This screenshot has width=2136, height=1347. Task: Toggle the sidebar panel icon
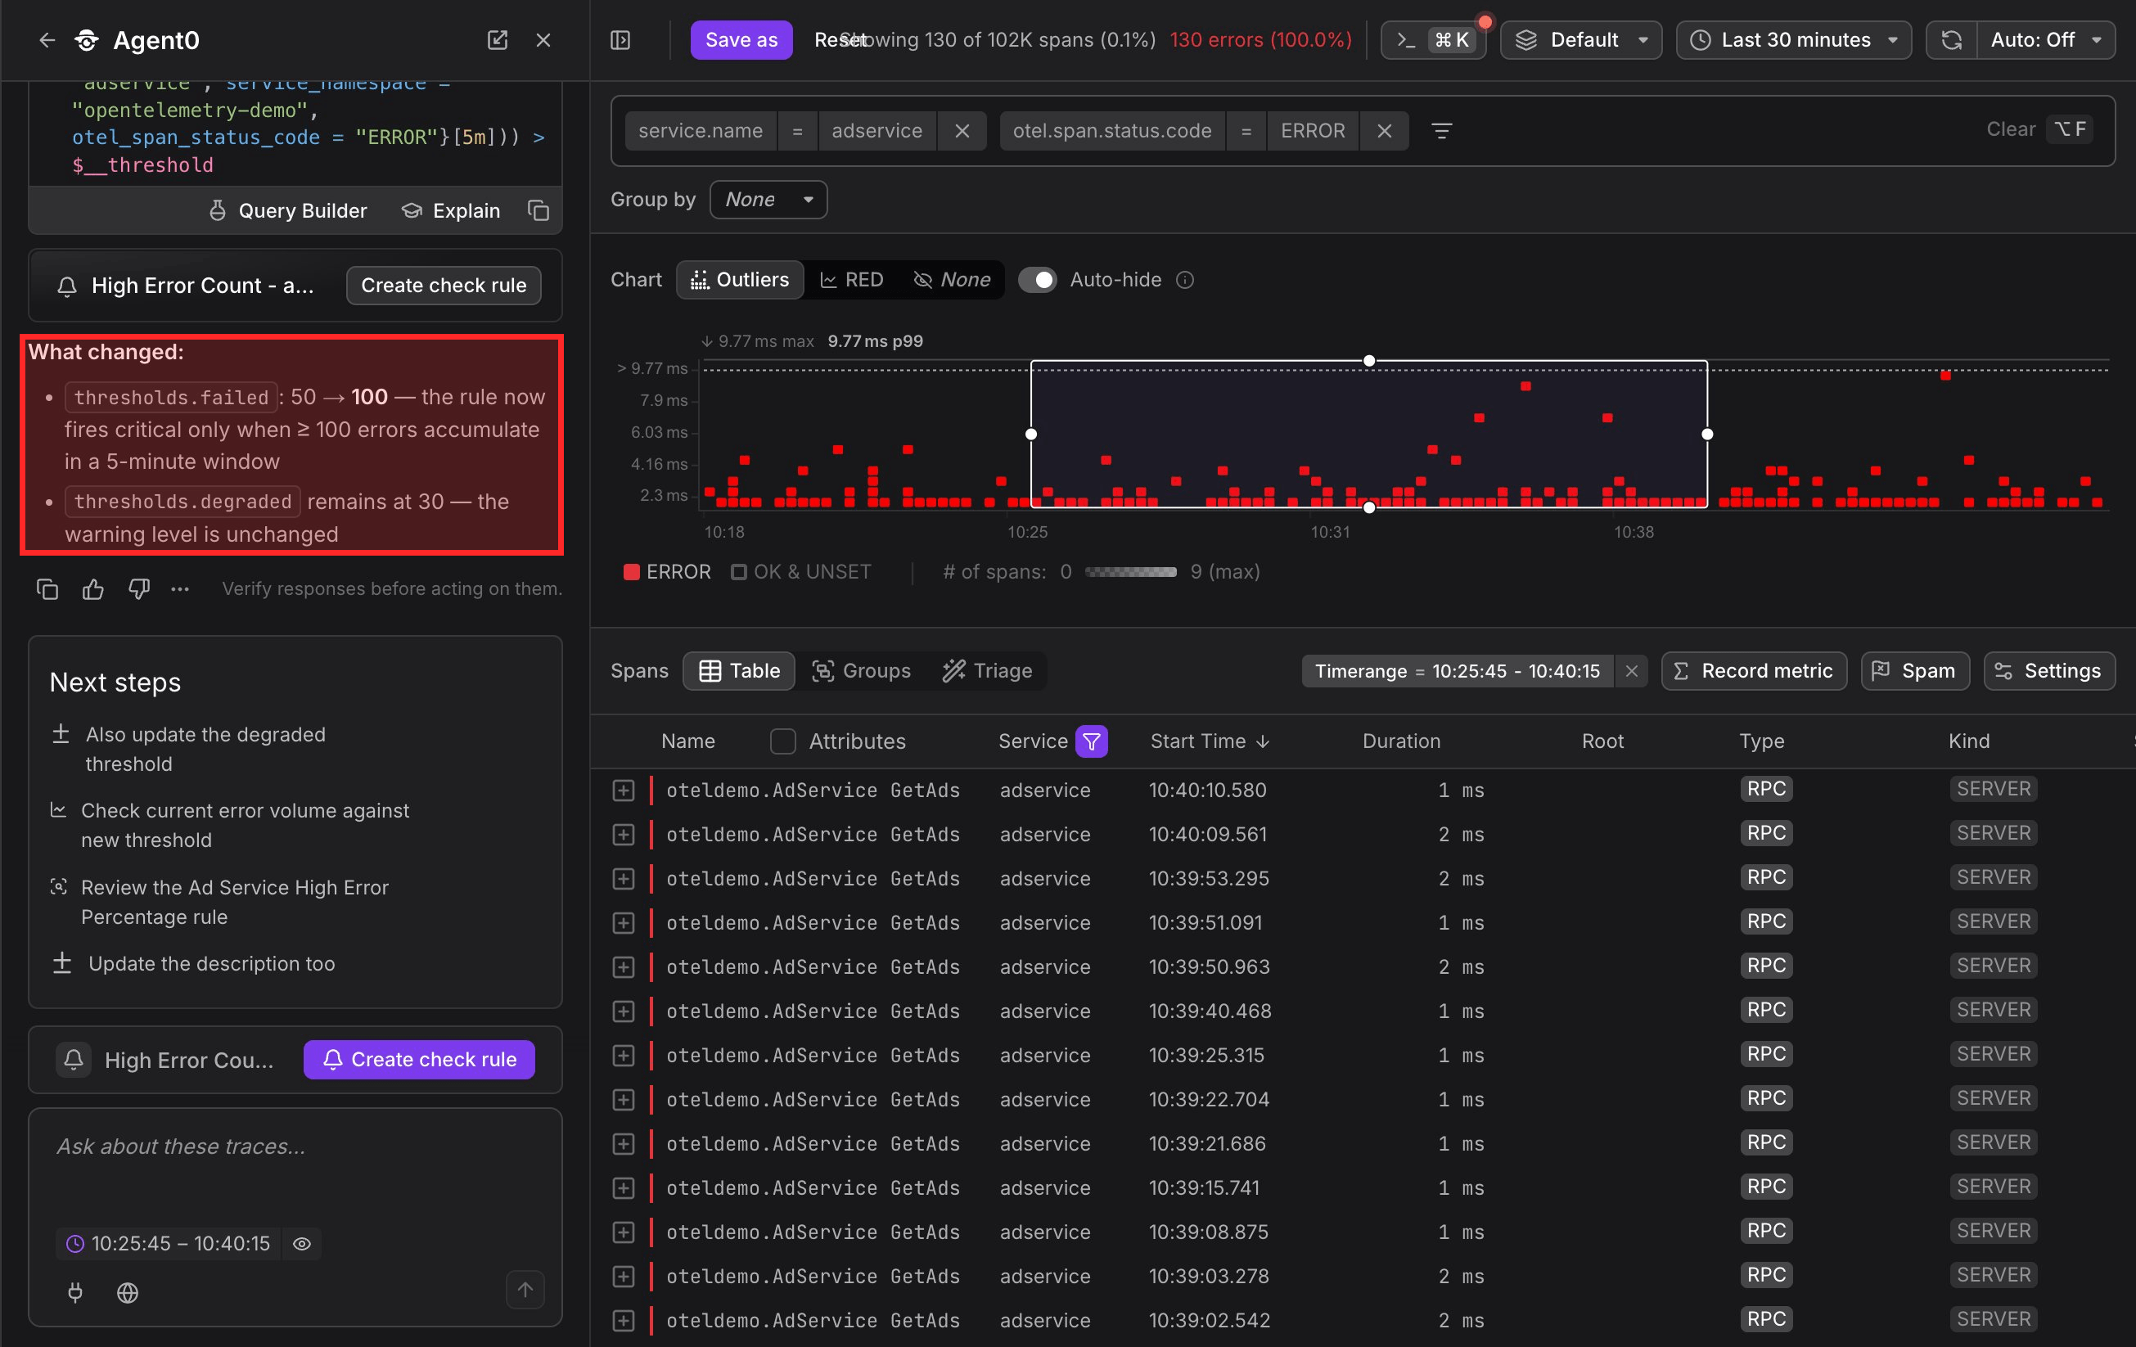(x=620, y=40)
